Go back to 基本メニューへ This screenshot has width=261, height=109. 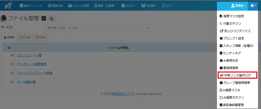(x=31, y=6)
